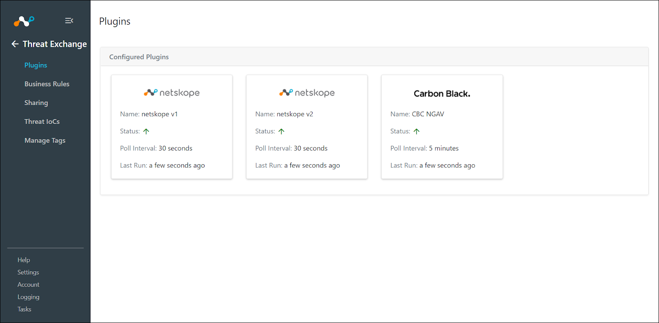Select Manage Tags in sidebar
Image resolution: width=659 pixels, height=323 pixels.
pyautogui.click(x=45, y=140)
